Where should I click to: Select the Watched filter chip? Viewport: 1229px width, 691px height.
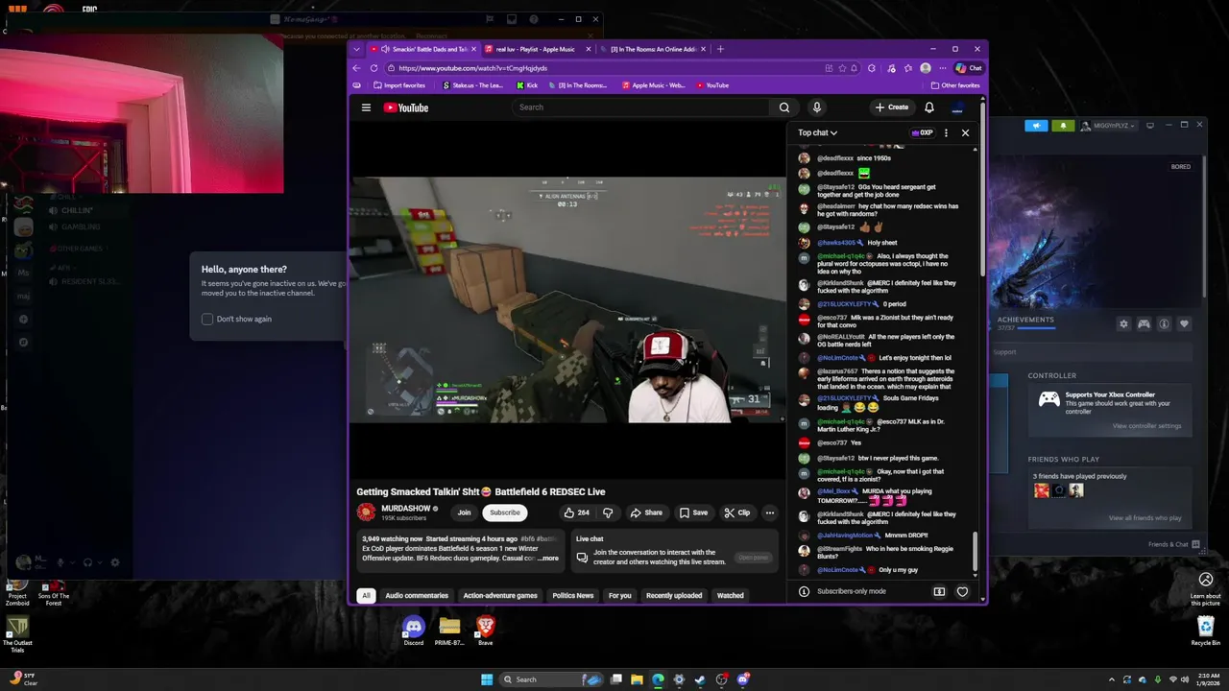click(731, 595)
